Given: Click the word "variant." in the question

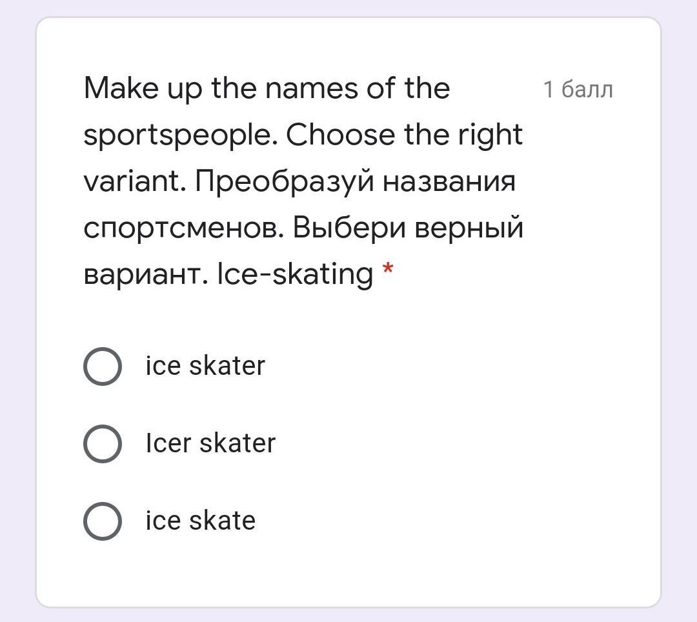Looking at the screenshot, I should [x=133, y=182].
